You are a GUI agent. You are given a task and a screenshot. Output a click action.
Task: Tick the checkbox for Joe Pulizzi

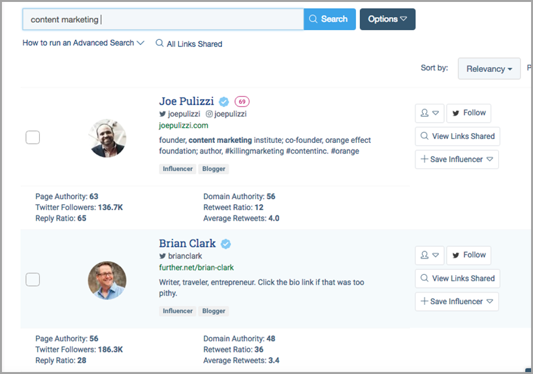[33, 137]
